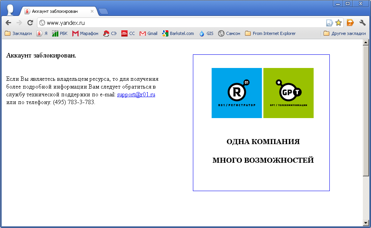Open the Самсон bookmark
371x228 pixels.
point(229,33)
